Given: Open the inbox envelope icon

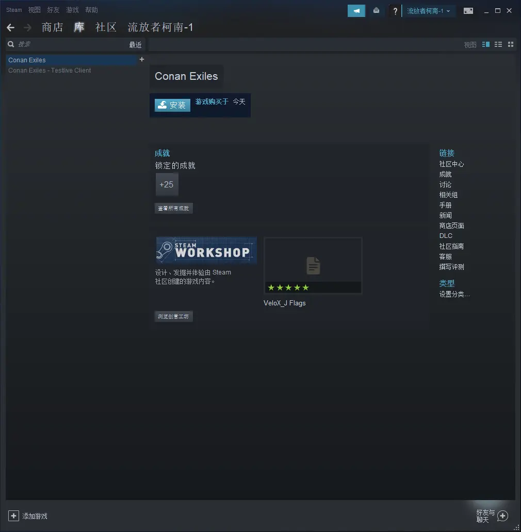Looking at the screenshot, I should coord(376,11).
